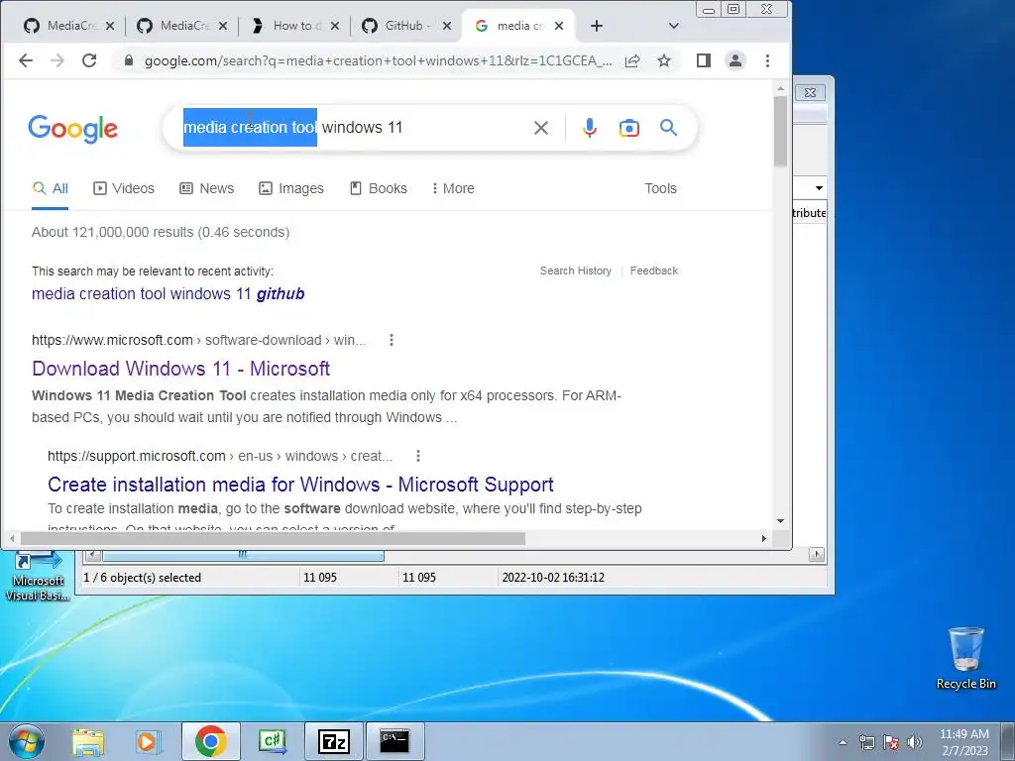Viewport: 1015px width, 761px height.
Task: Switch to 7-Zip in taskbar
Action: [x=334, y=741]
